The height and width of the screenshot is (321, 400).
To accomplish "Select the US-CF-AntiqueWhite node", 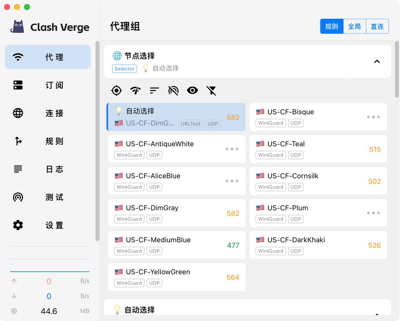I will pyautogui.click(x=177, y=149).
